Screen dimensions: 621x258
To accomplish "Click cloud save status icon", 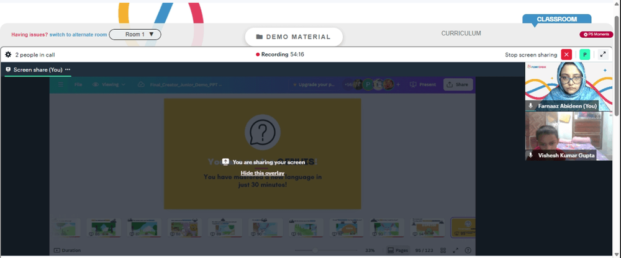I will coord(141,84).
